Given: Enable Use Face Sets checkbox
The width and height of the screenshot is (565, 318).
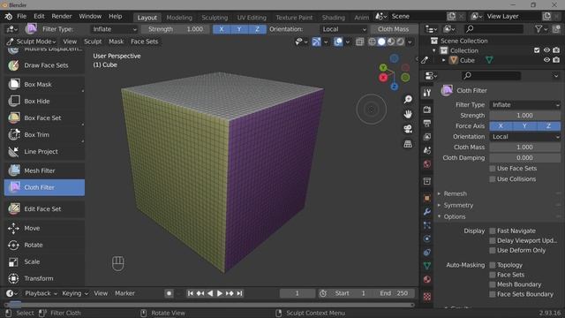Looking at the screenshot, I should 493,169.
